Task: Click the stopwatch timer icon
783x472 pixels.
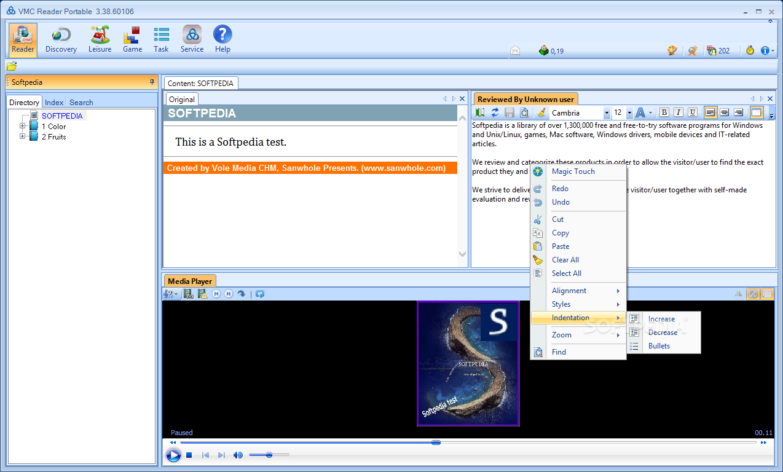Action: coord(750,50)
